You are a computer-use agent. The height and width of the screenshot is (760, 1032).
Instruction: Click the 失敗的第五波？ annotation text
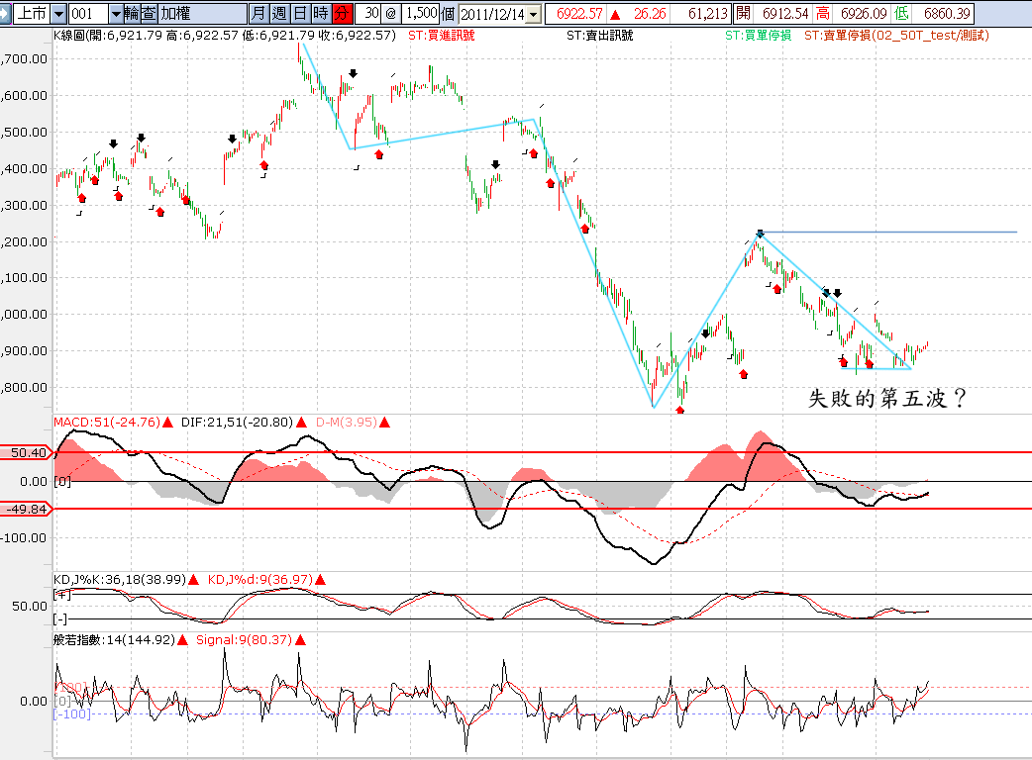pyautogui.click(x=887, y=399)
